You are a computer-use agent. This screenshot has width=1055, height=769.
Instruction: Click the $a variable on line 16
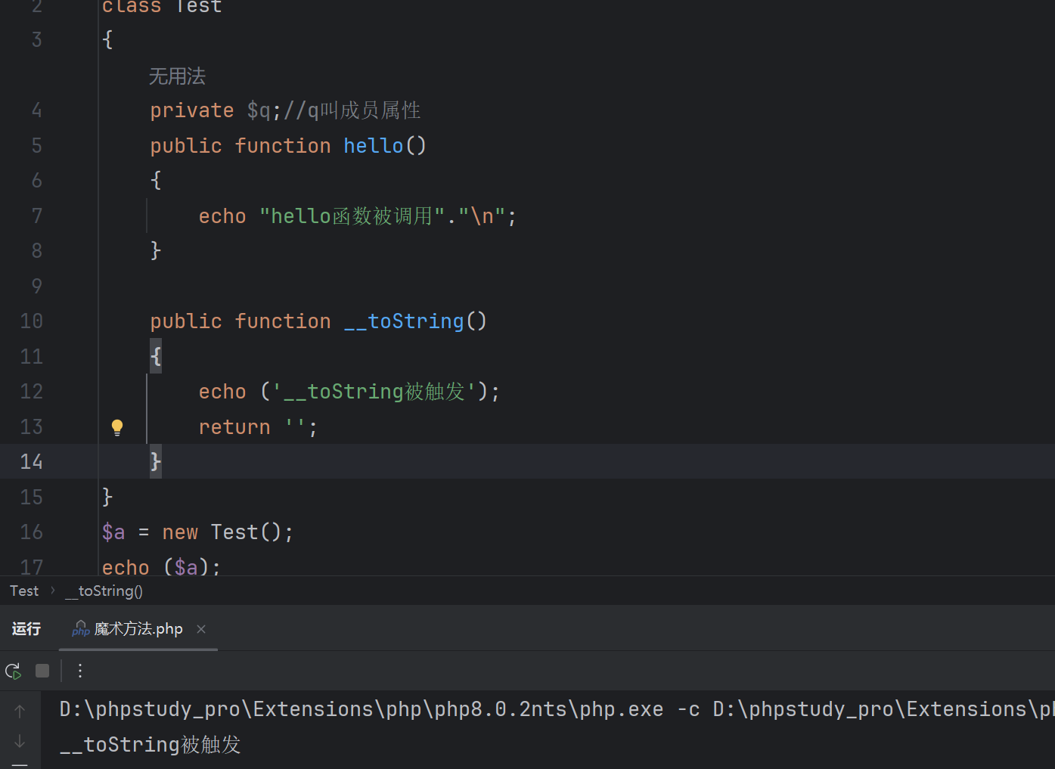point(113,532)
